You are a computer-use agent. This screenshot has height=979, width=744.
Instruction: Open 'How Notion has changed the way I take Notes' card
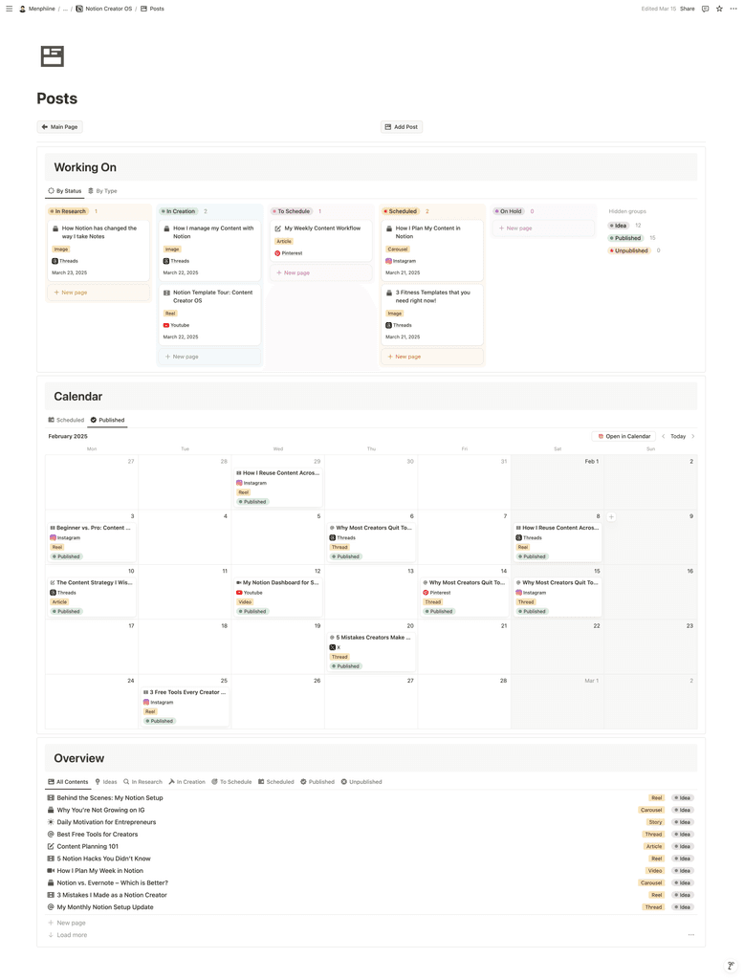pos(98,250)
